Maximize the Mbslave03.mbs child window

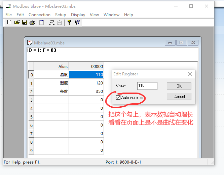point(181,43)
